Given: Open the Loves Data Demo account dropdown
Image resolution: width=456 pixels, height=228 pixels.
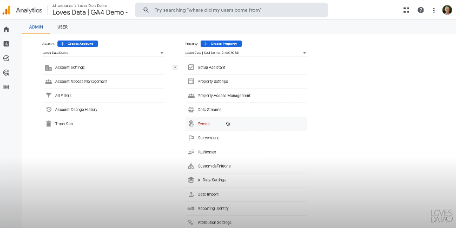Looking at the screenshot, I should point(103,53).
